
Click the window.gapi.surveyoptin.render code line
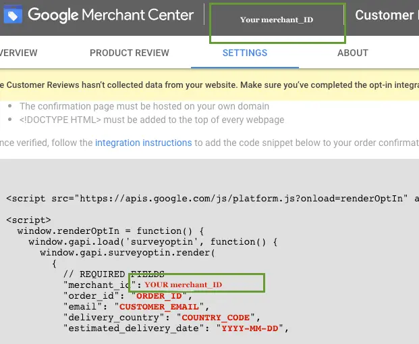click(x=128, y=253)
